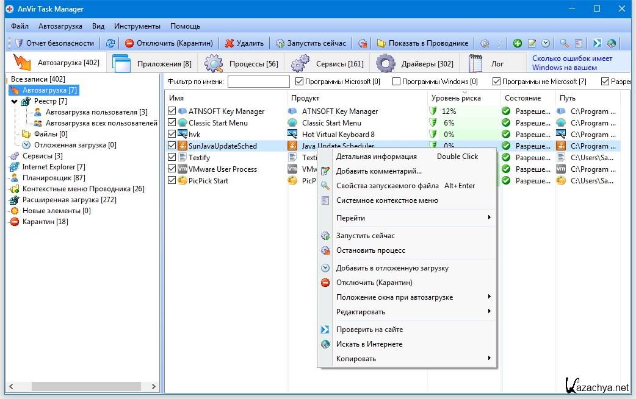Viewport: 636px width, 399px height.
Task: Uncheck the PicPick Start entry checkbox
Action: click(172, 181)
